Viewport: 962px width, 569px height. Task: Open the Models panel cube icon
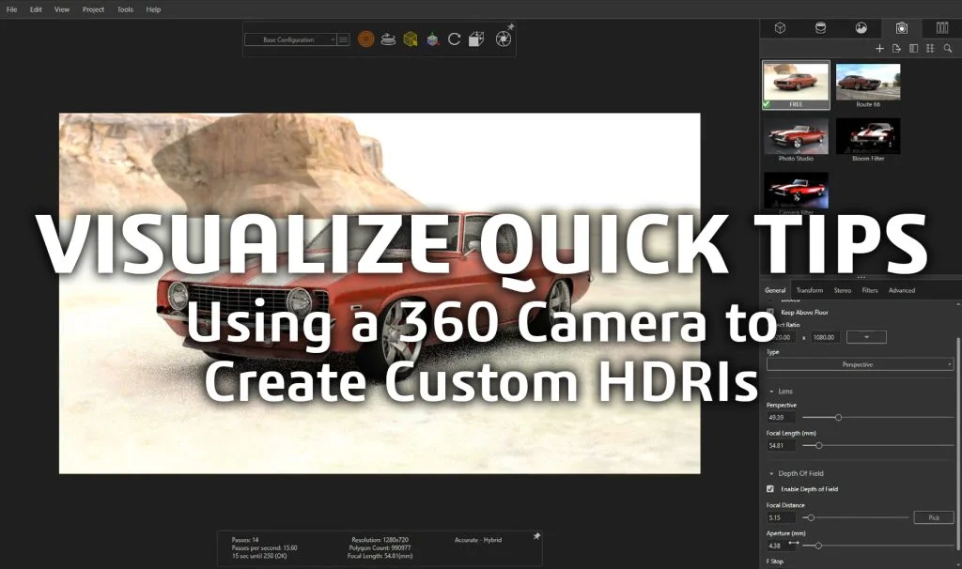780,27
